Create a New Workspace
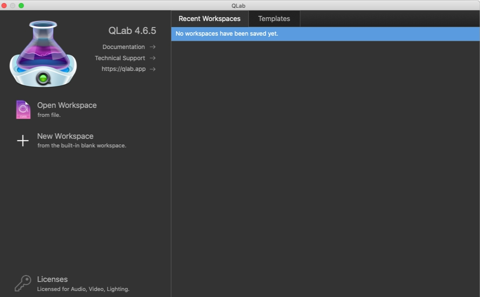Viewport: 480px width, 297px height. pyautogui.click(x=65, y=136)
